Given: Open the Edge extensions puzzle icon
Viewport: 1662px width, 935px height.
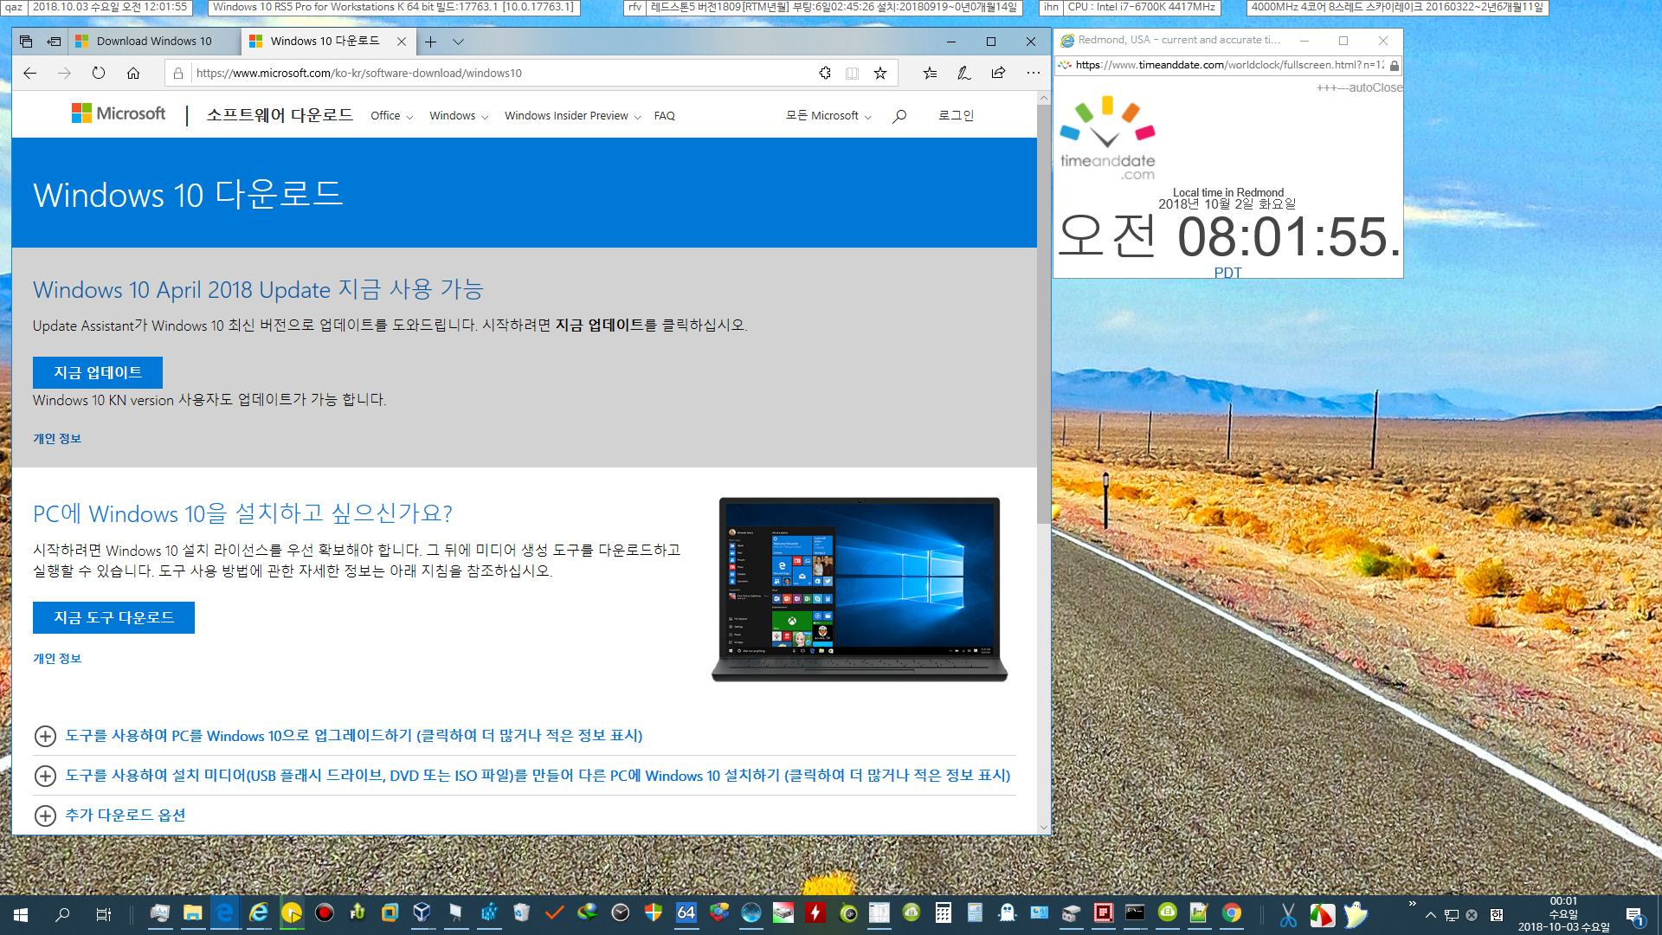Looking at the screenshot, I should click(825, 74).
